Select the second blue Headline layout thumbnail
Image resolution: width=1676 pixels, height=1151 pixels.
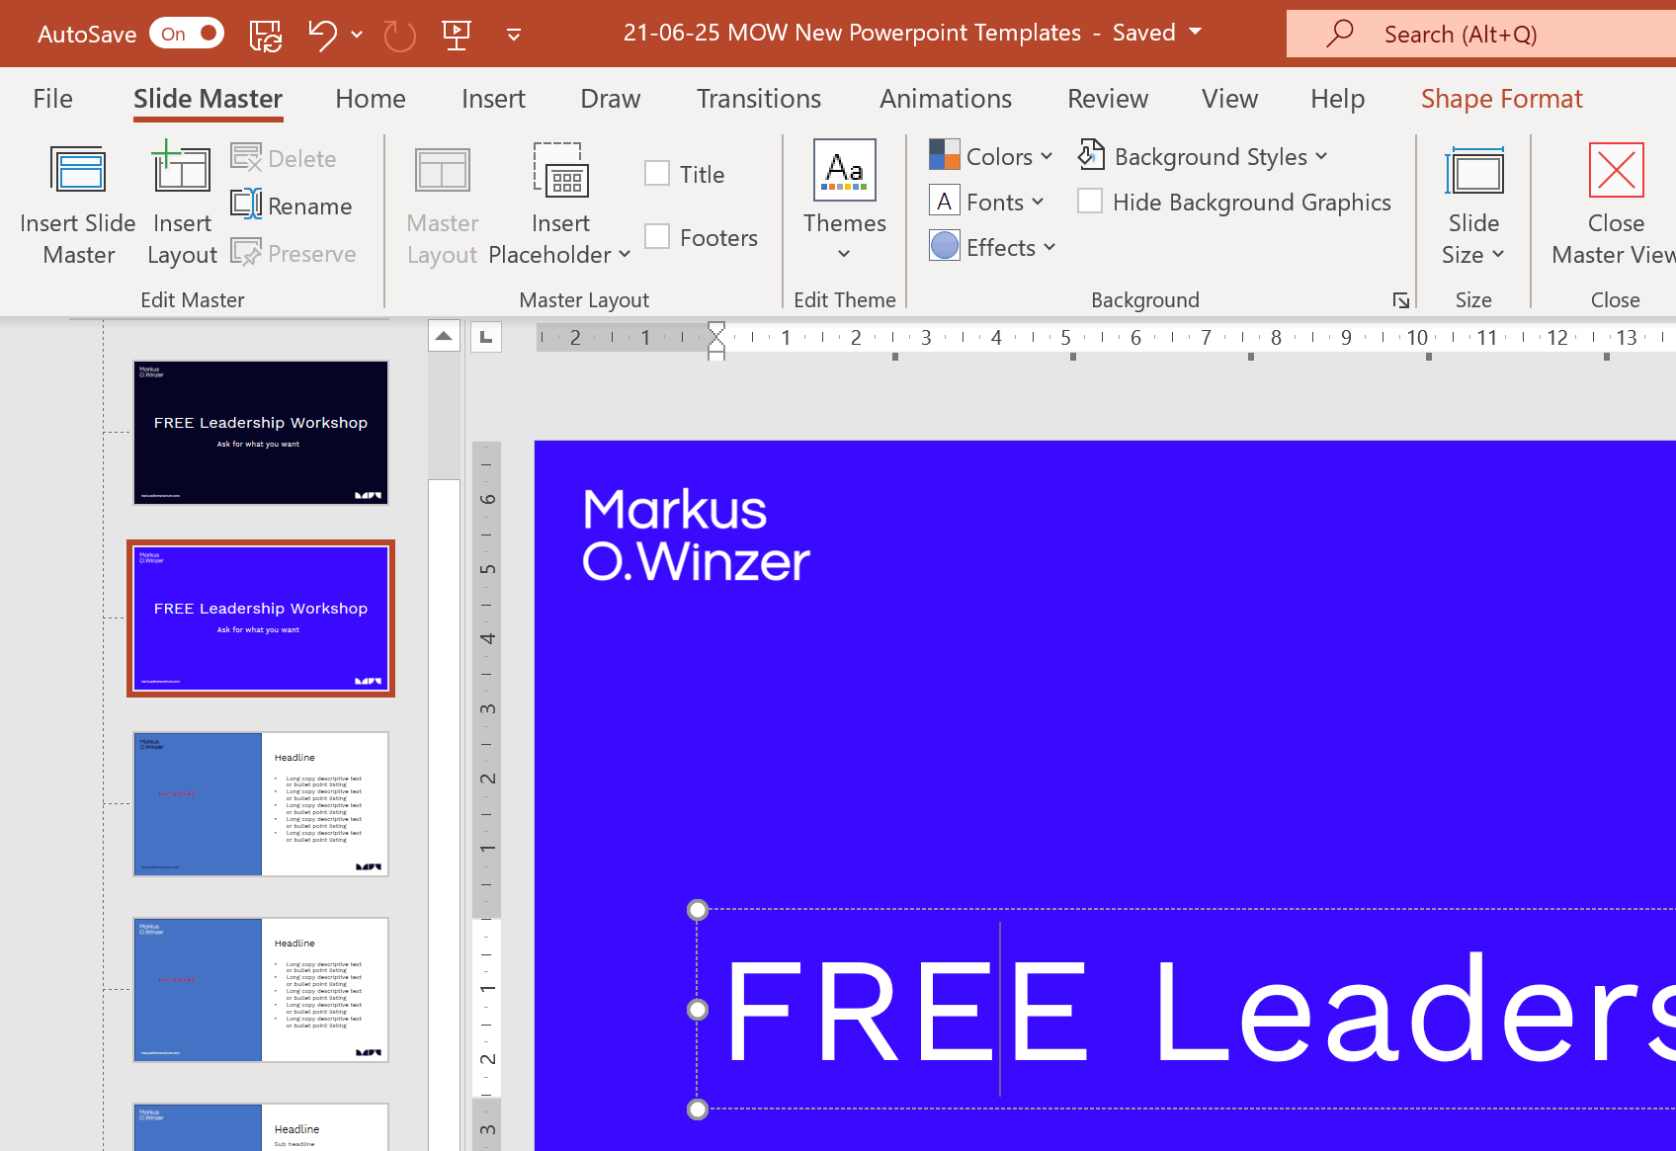pyautogui.click(x=261, y=990)
